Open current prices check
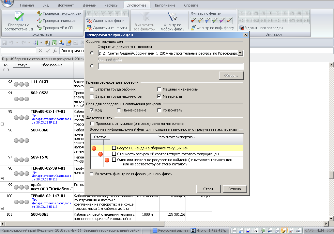Viewport: 334px width, 234px height. click(59, 13)
